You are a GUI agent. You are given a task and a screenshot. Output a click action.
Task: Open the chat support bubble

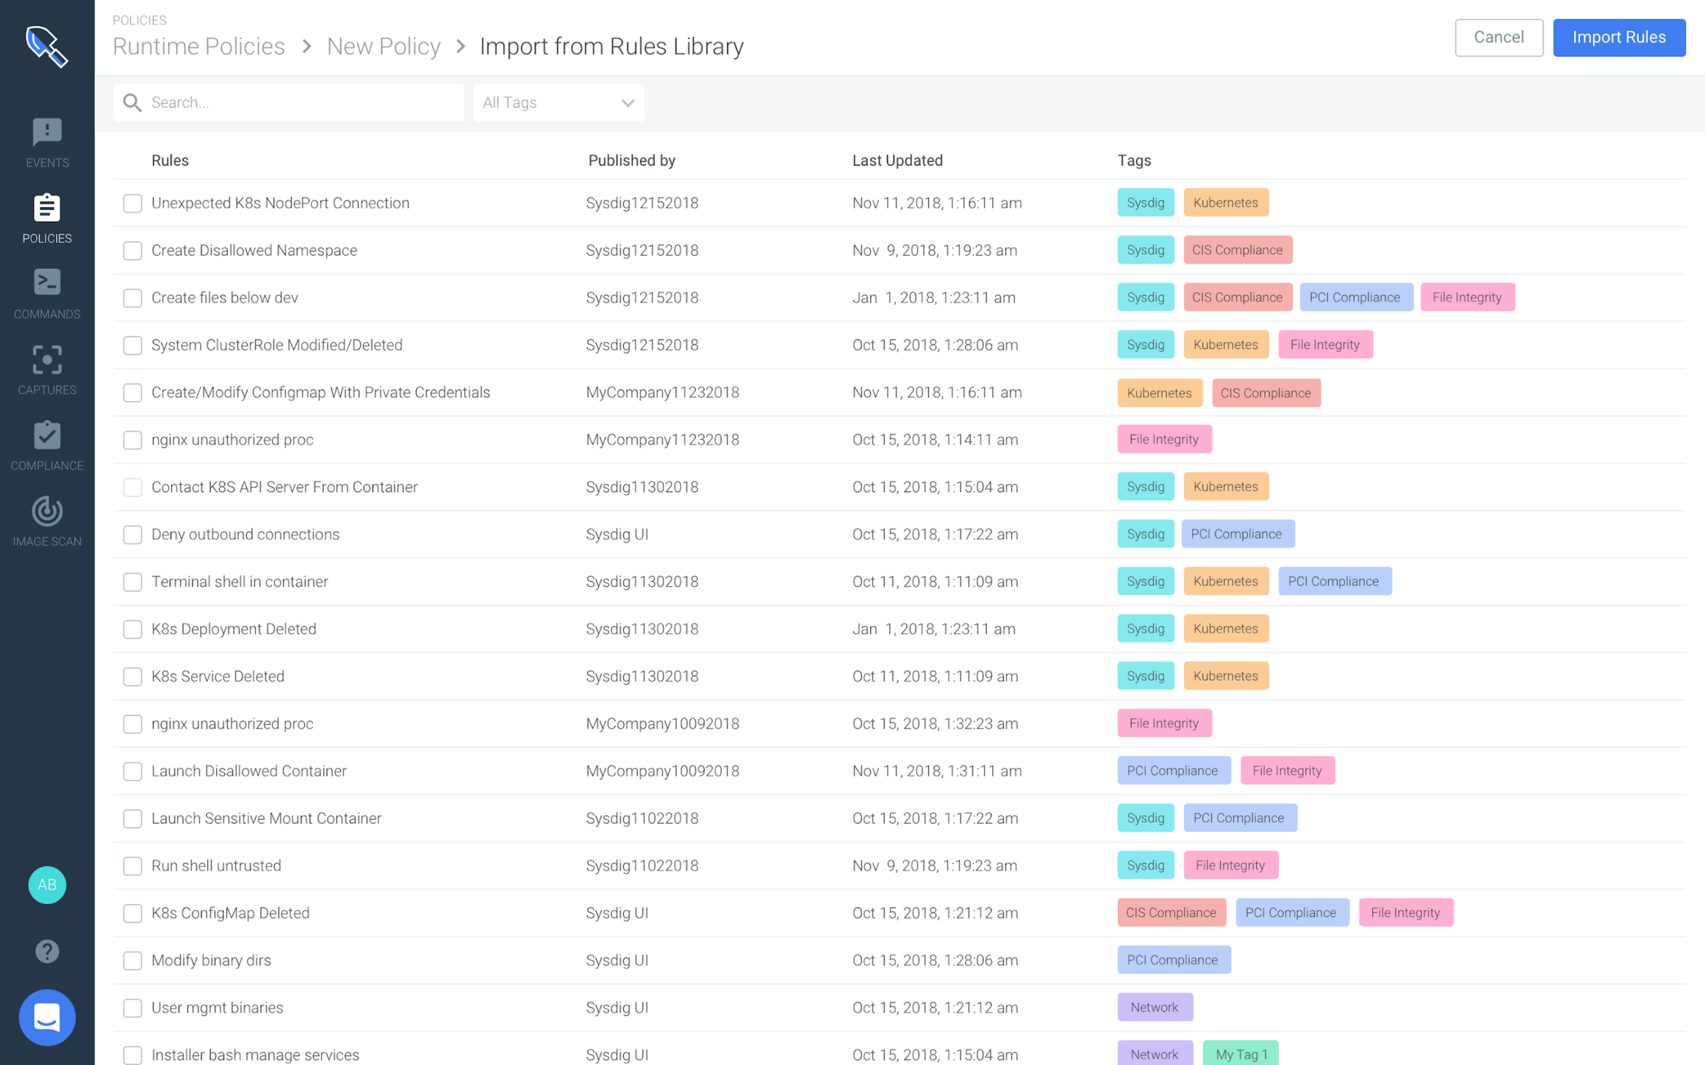point(46,1017)
